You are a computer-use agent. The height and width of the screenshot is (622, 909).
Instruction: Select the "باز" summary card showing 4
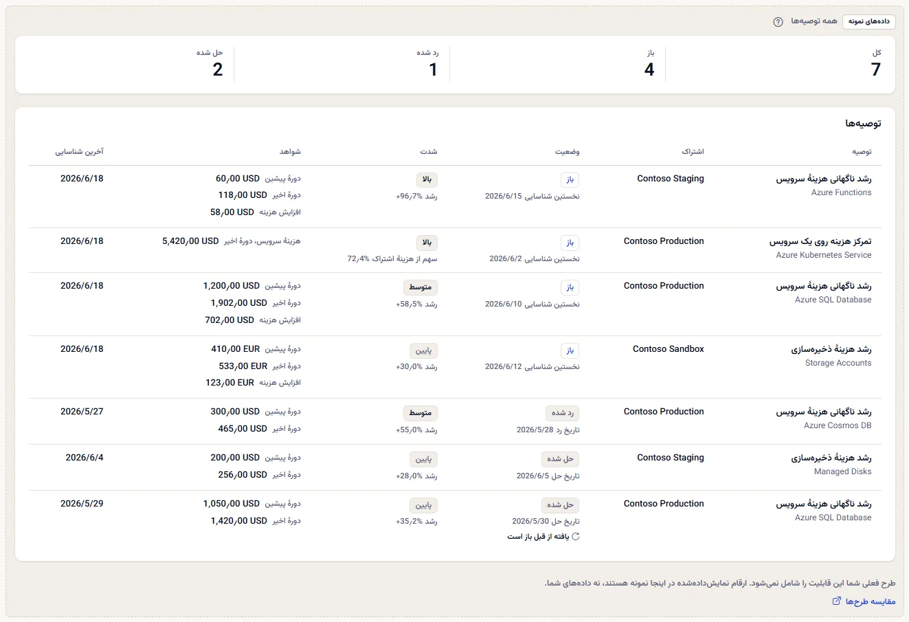click(x=557, y=65)
